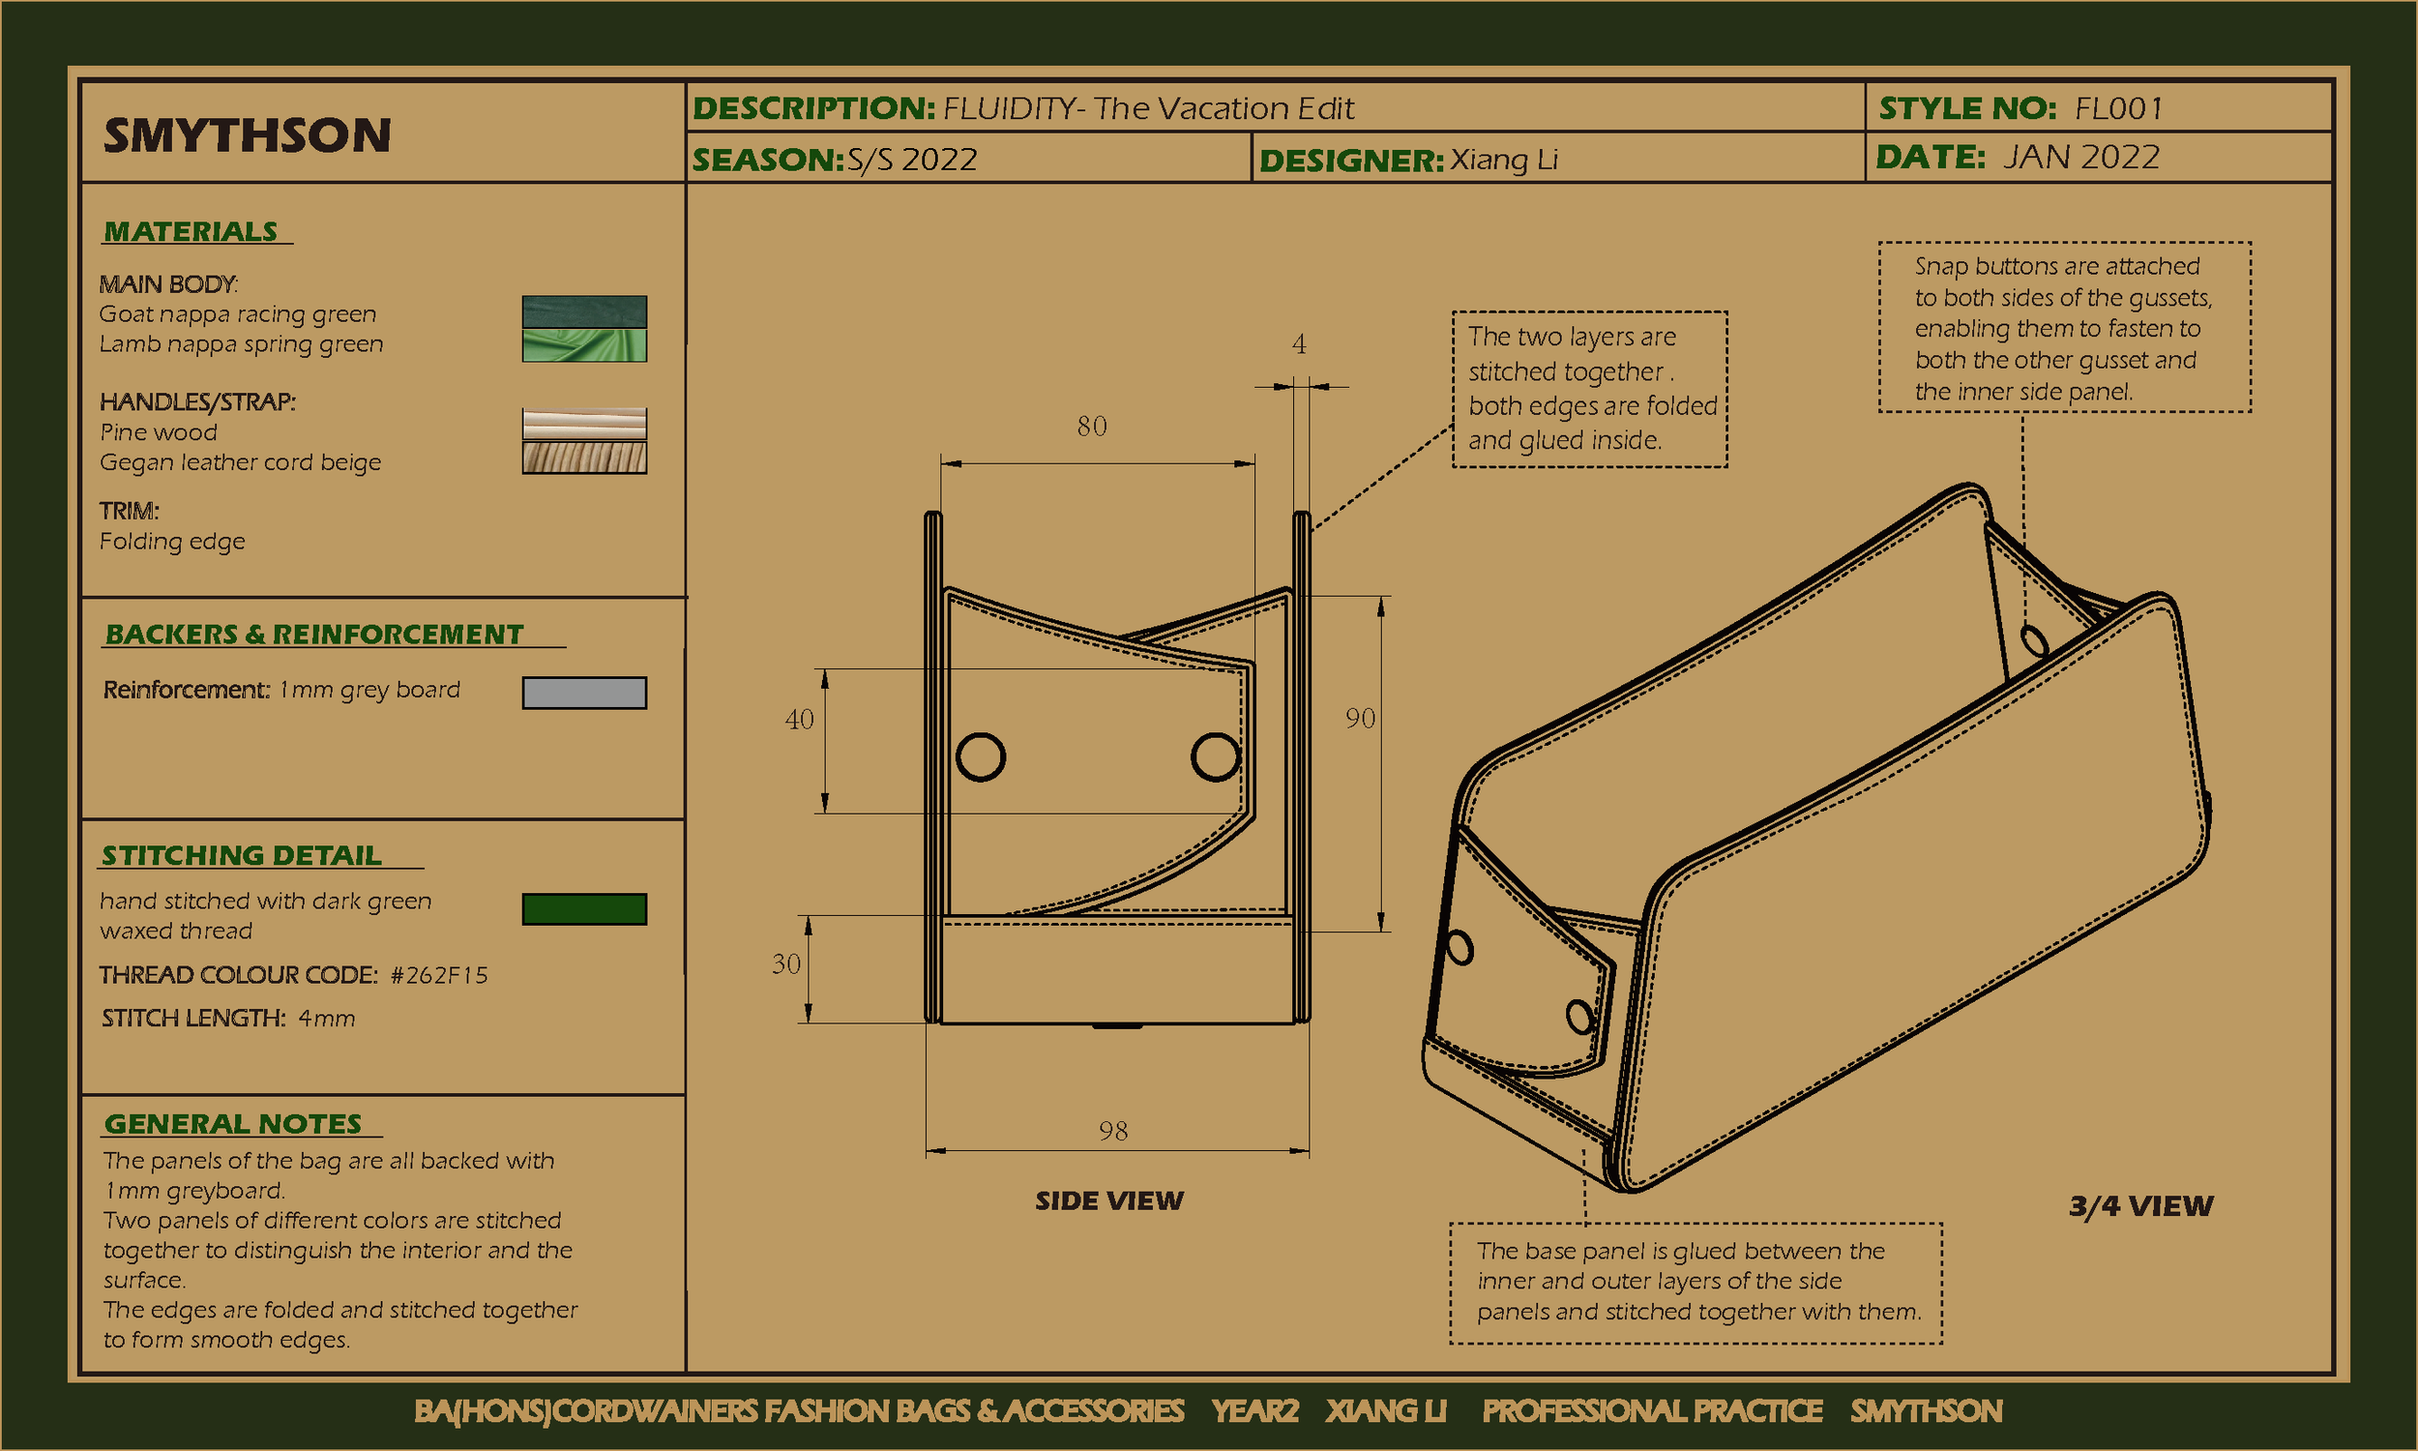
Task: Click the stitch length '4mm' value
Action: pyautogui.click(x=327, y=1018)
